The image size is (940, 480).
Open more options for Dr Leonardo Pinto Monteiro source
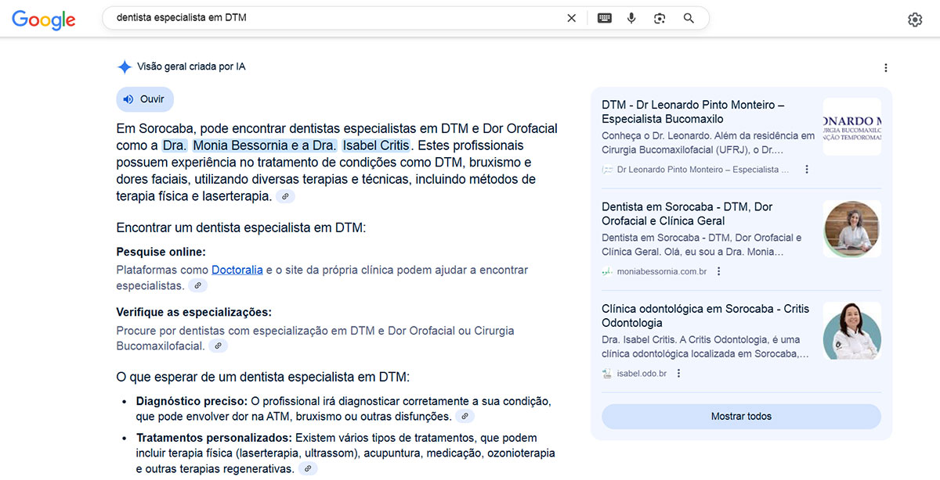[807, 170]
